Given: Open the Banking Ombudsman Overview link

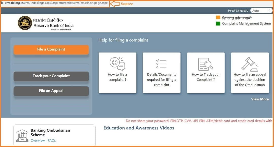Looking at the screenshot, I should click(38, 141).
